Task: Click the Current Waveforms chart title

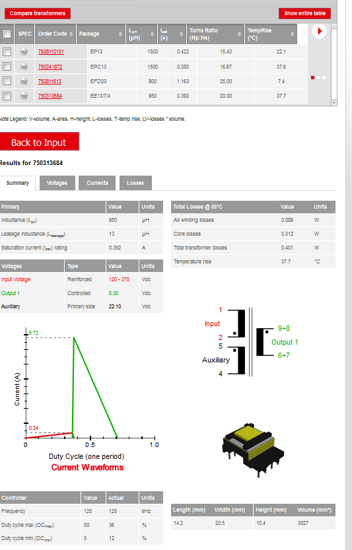Action: (87, 467)
